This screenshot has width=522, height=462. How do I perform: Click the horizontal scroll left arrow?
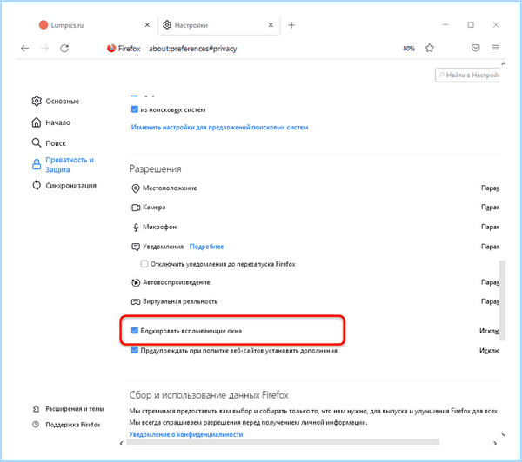click(x=121, y=443)
